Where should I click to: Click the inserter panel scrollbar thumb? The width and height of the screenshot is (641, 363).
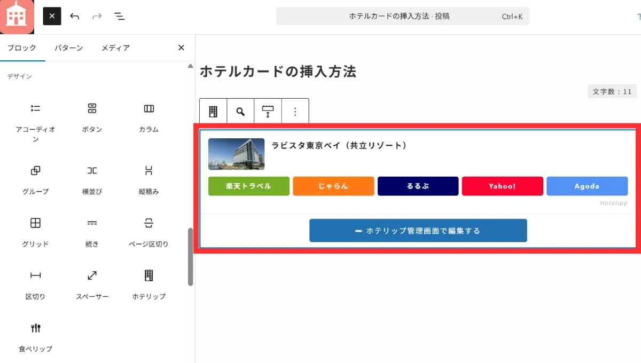tap(191, 257)
